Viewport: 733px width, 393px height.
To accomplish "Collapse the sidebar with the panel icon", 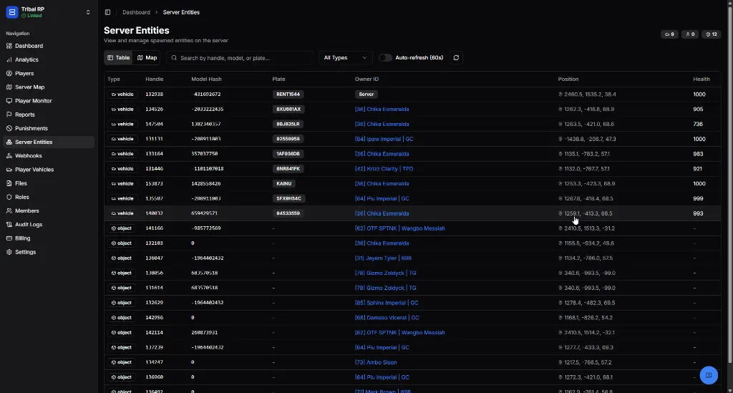I will [x=107, y=12].
